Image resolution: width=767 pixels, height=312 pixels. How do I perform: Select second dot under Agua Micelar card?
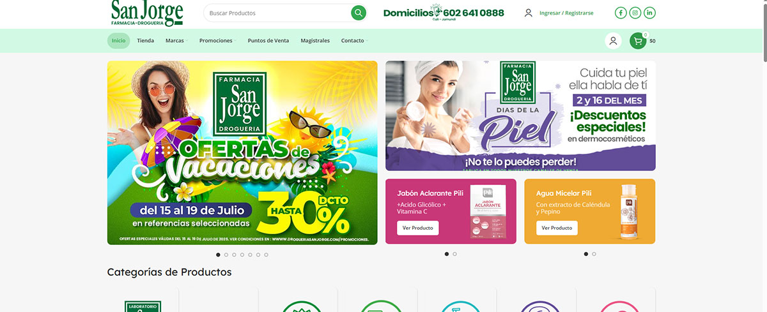pyautogui.click(x=594, y=254)
